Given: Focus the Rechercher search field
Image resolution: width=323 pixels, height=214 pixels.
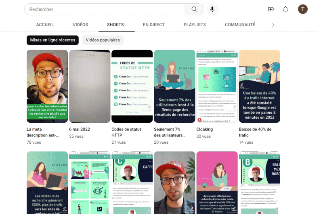Looking at the screenshot, I should point(105,9).
